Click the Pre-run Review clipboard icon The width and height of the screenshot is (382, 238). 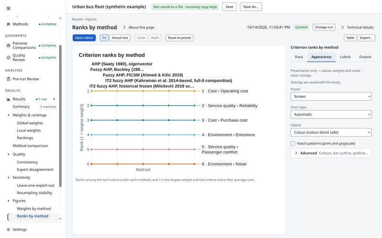[x=9, y=79]
